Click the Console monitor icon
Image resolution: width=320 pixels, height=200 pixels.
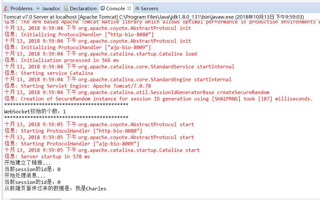click(x=103, y=8)
